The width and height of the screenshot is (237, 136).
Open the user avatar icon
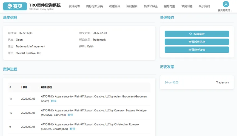[226, 4]
